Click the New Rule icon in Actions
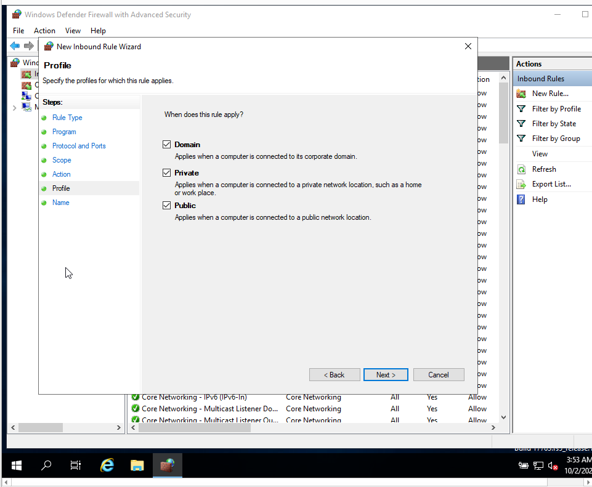Image resolution: width=592 pixels, height=487 pixels. pos(521,94)
